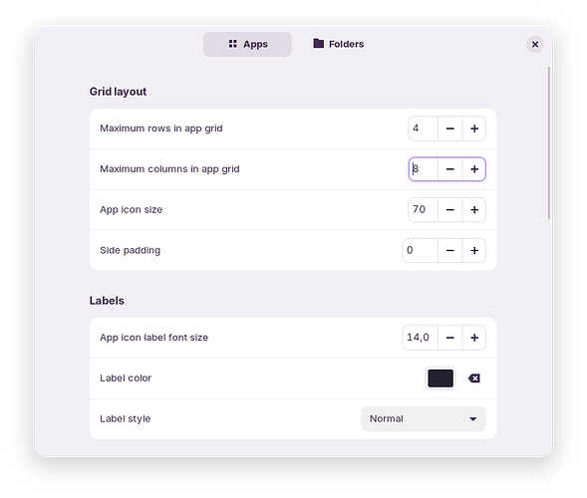
Task: Increase maximum rows in app grid
Action: pos(474,128)
